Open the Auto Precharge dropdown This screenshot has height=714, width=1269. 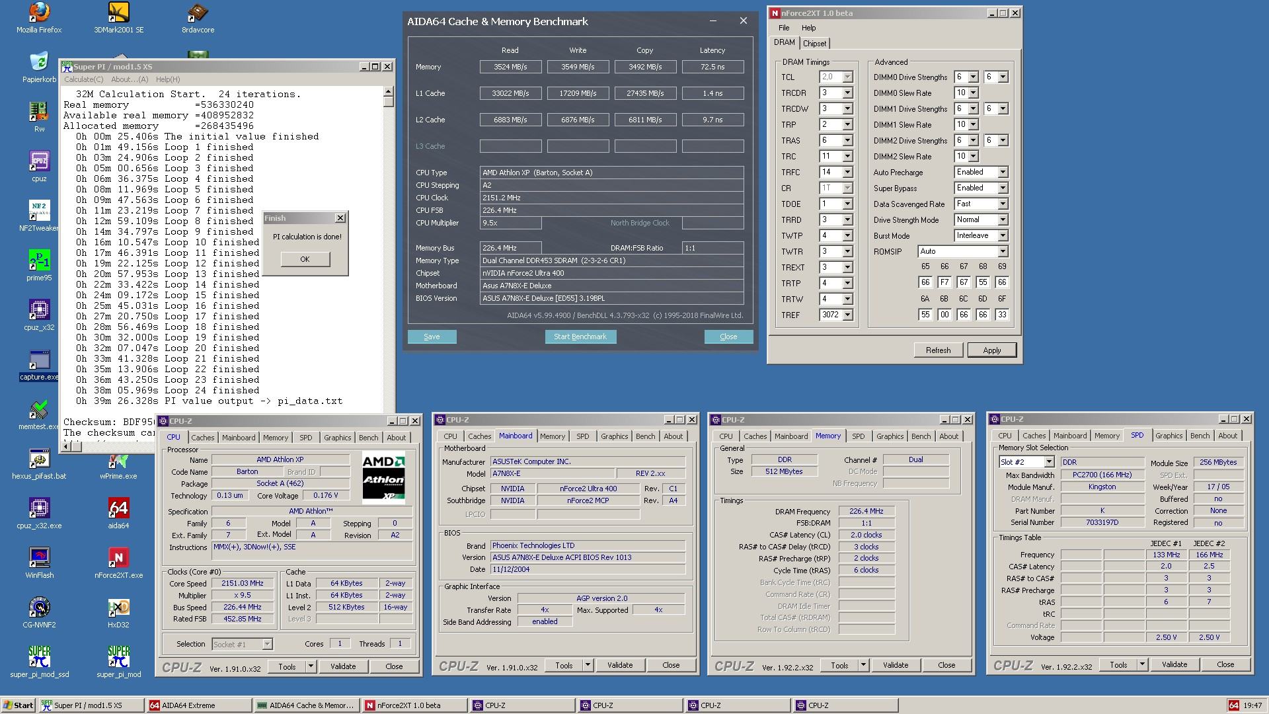(1002, 172)
